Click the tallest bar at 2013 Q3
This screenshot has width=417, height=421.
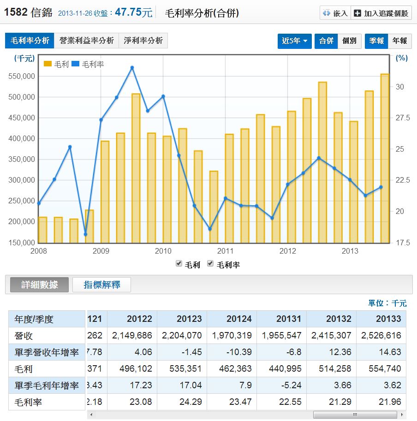pyautogui.click(x=385, y=158)
